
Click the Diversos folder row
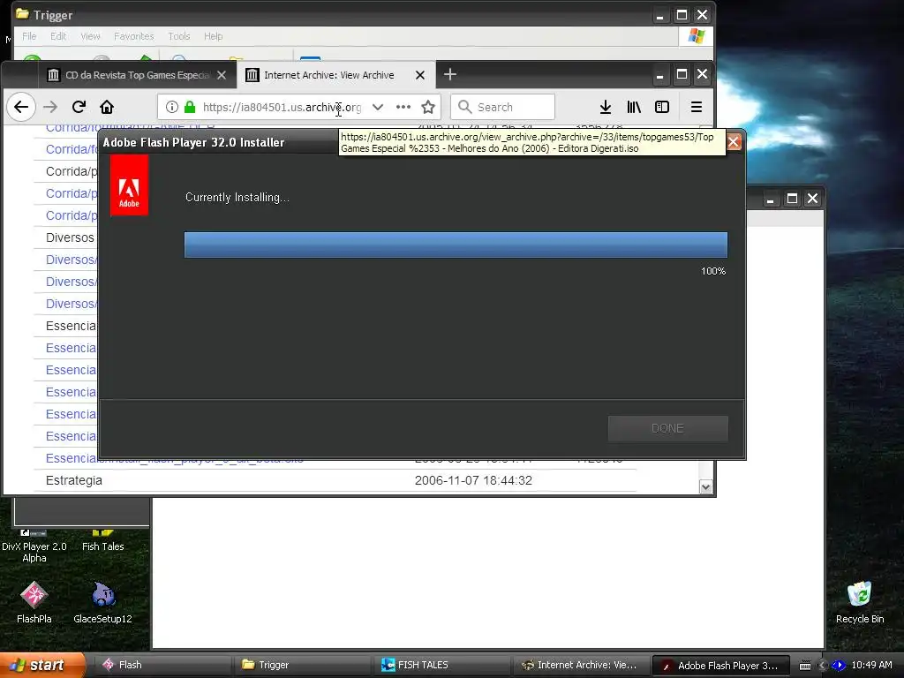(x=70, y=237)
